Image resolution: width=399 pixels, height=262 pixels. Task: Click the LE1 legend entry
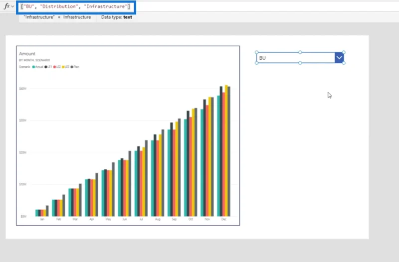[48, 67]
